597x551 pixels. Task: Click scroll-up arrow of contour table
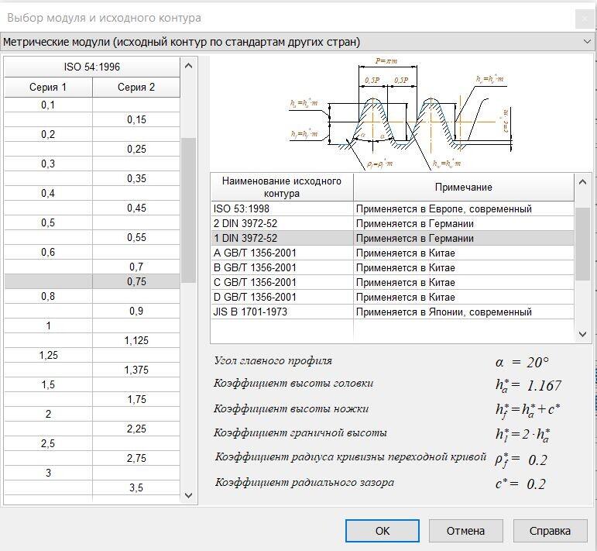pyautogui.click(x=582, y=182)
